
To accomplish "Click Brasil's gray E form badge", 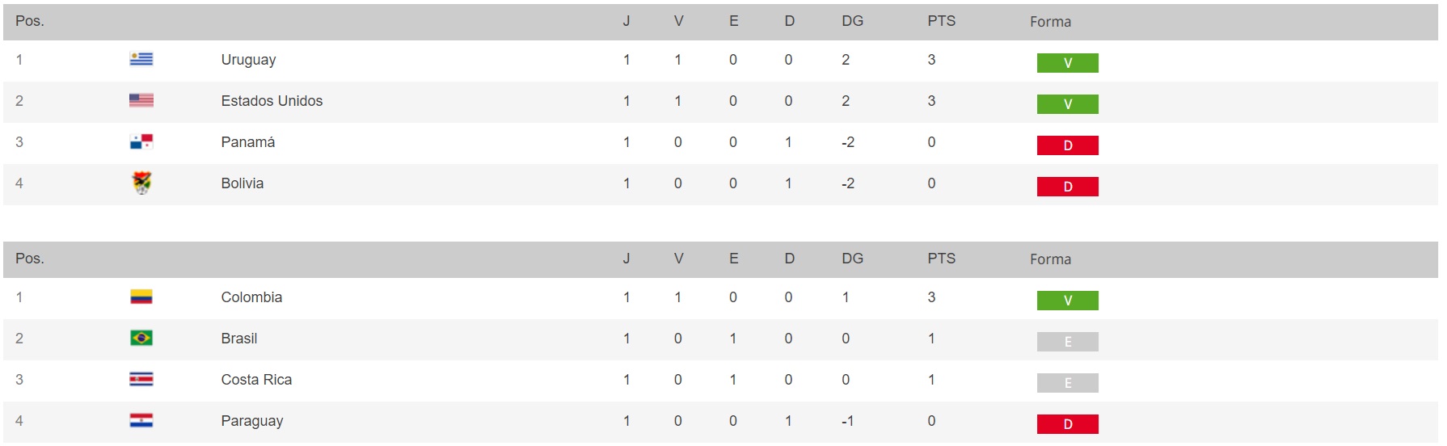I will pyautogui.click(x=1067, y=342).
